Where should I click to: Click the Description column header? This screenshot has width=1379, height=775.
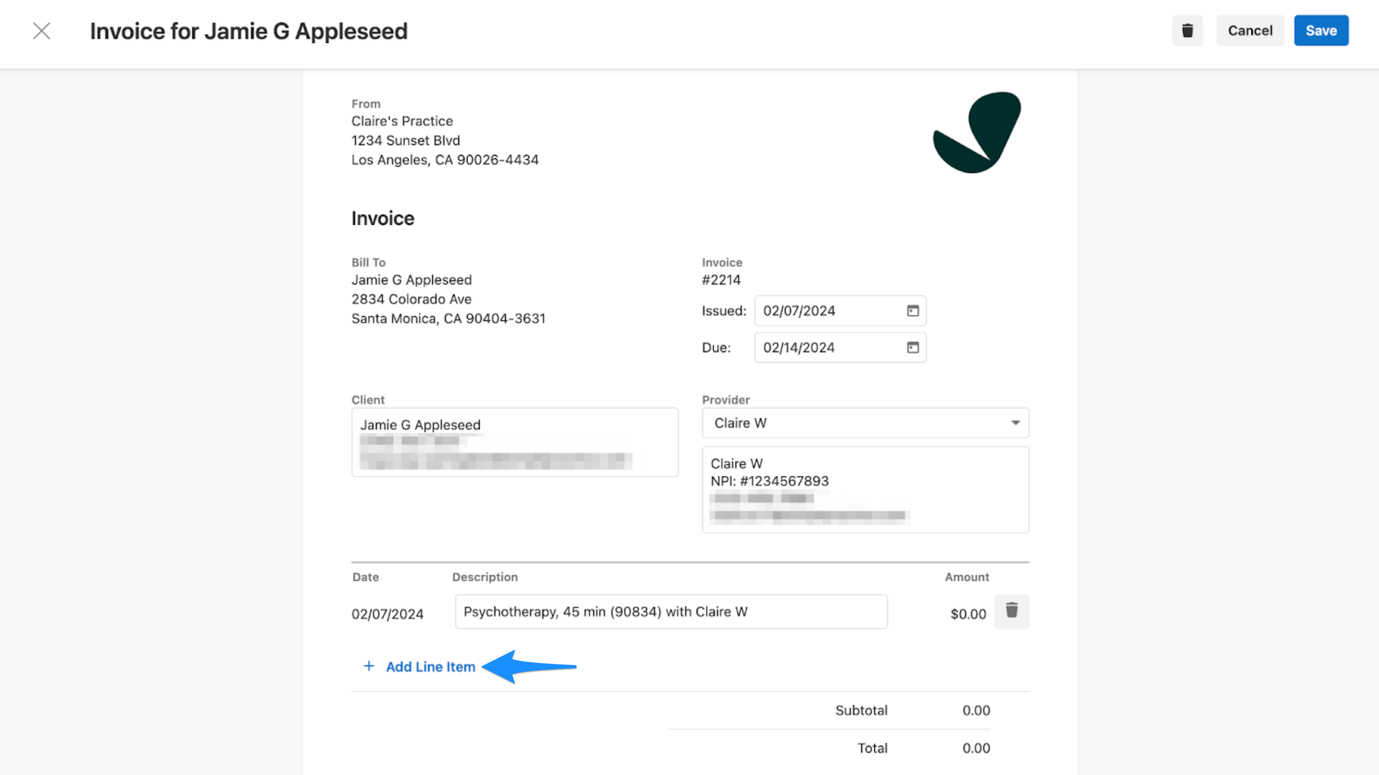tap(484, 577)
